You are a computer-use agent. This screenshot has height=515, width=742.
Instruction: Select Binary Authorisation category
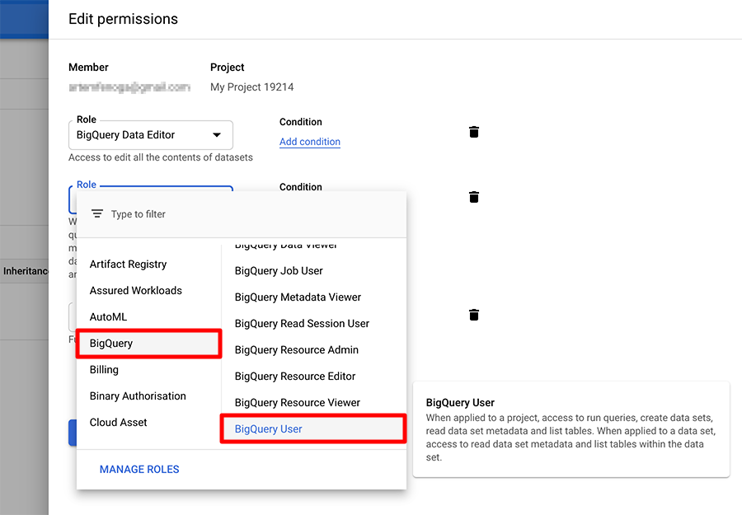coord(148,396)
